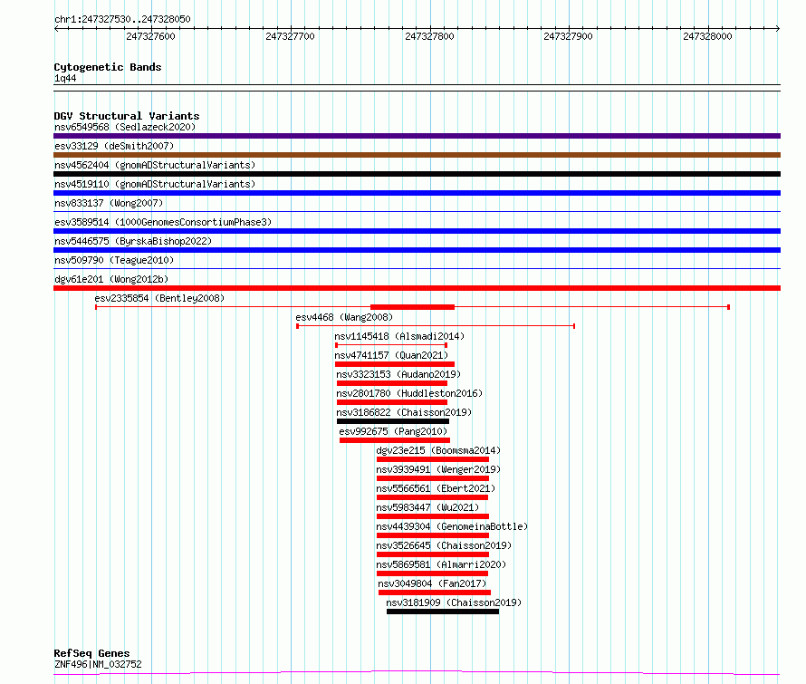Click nsv3186822 (Chaisson2019) label

tap(404, 412)
